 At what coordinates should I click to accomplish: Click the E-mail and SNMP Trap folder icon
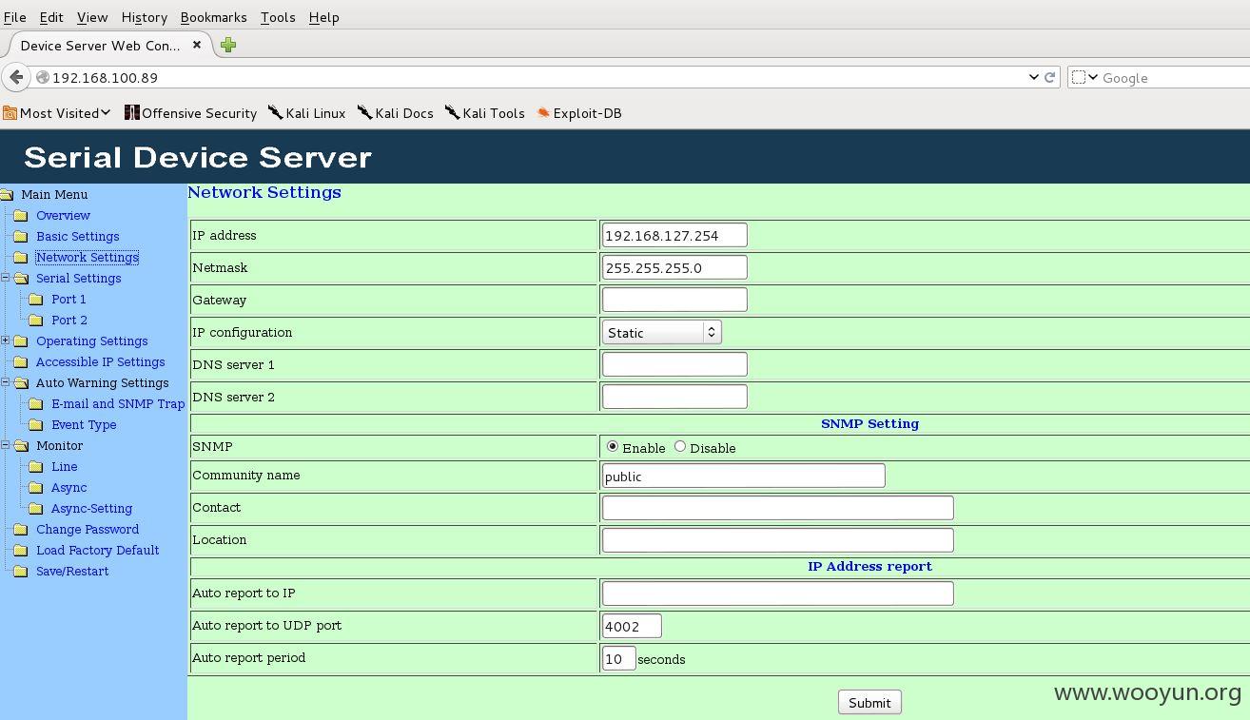[x=36, y=404]
